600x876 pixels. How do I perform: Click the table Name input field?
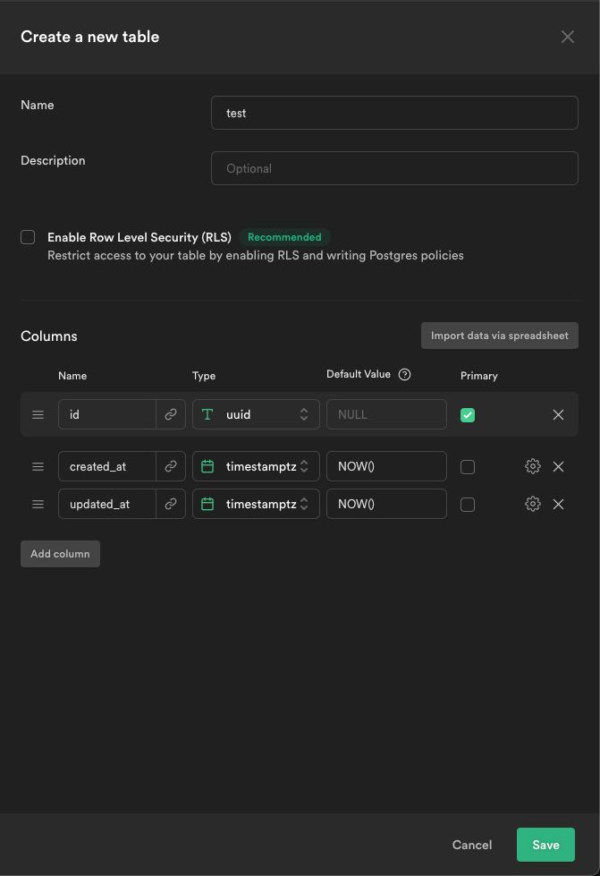coord(394,113)
